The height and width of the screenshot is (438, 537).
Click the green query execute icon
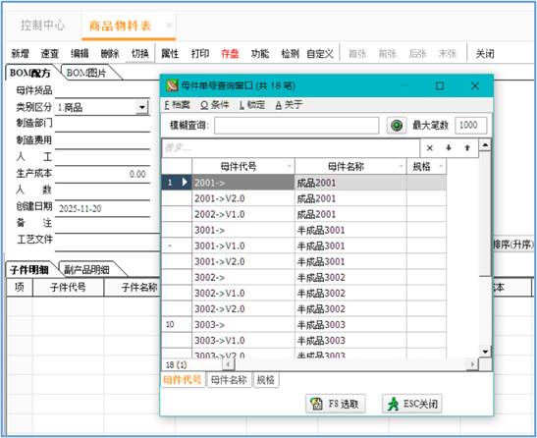[x=397, y=126]
